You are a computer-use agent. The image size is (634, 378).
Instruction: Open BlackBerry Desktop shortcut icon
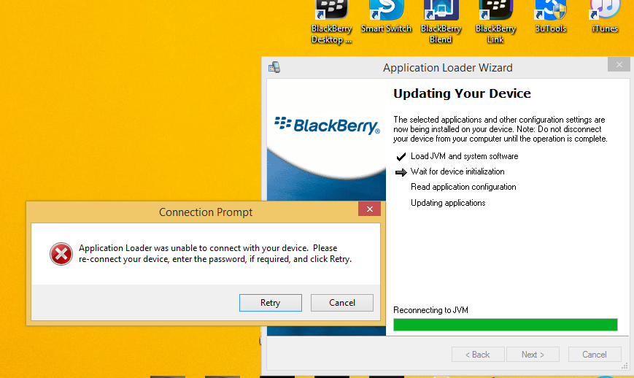tap(331, 10)
